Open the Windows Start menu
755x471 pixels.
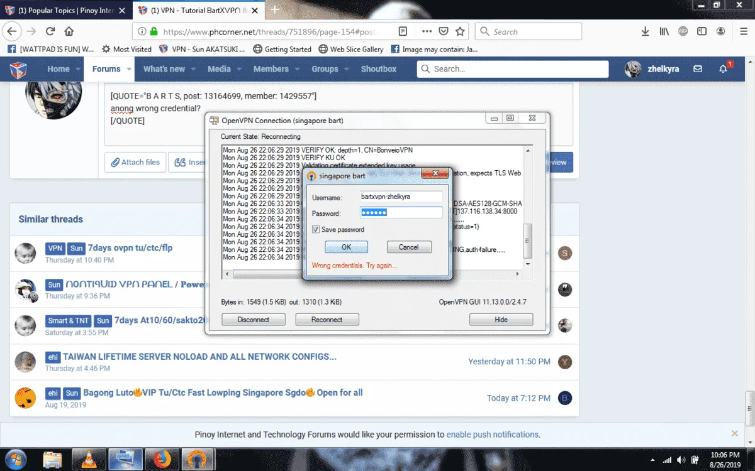[15, 459]
